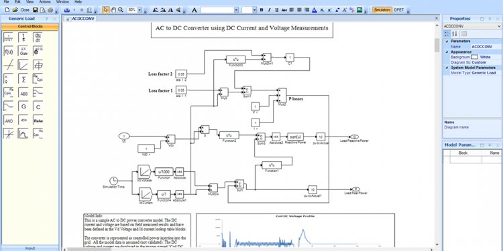Add the C constant block
The image size is (503, 251).
[x=38, y=106]
